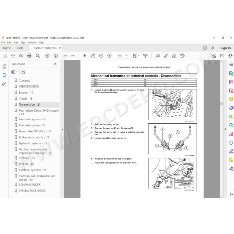234x234 pixels.
Task: Open the Edit menu
Action: click(x=9, y=42)
